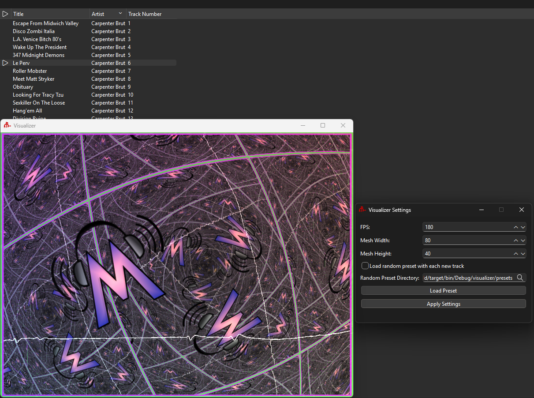Image resolution: width=534 pixels, height=398 pixels.
Task: Click the Visualizer Settings window's app logo icon
Action: [362, 210]
